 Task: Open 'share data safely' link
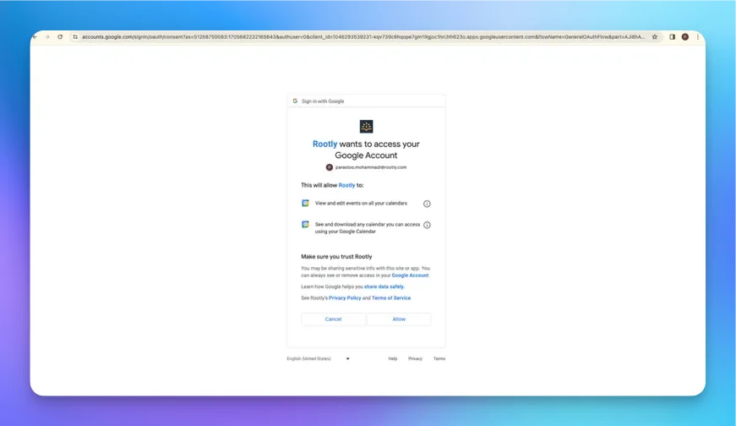click(384, 287)
